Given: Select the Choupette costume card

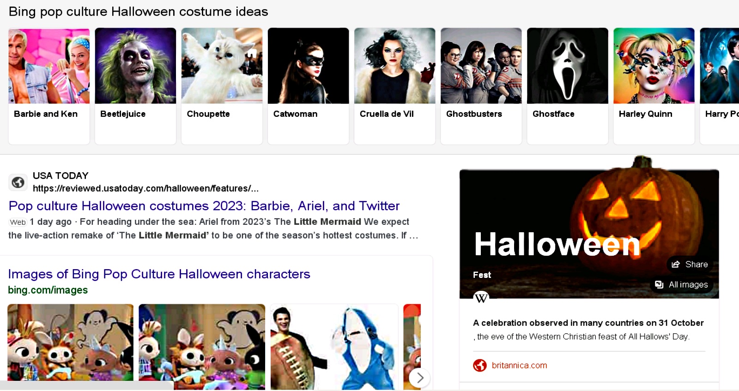Looking at the screenshot, I should (x=222, y=86).
